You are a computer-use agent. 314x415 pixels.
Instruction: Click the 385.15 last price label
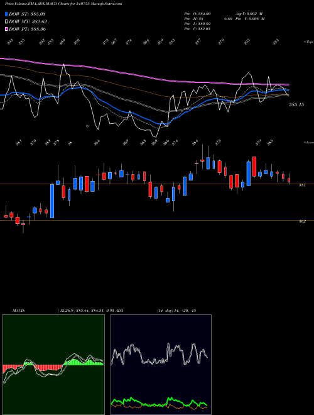296,105
